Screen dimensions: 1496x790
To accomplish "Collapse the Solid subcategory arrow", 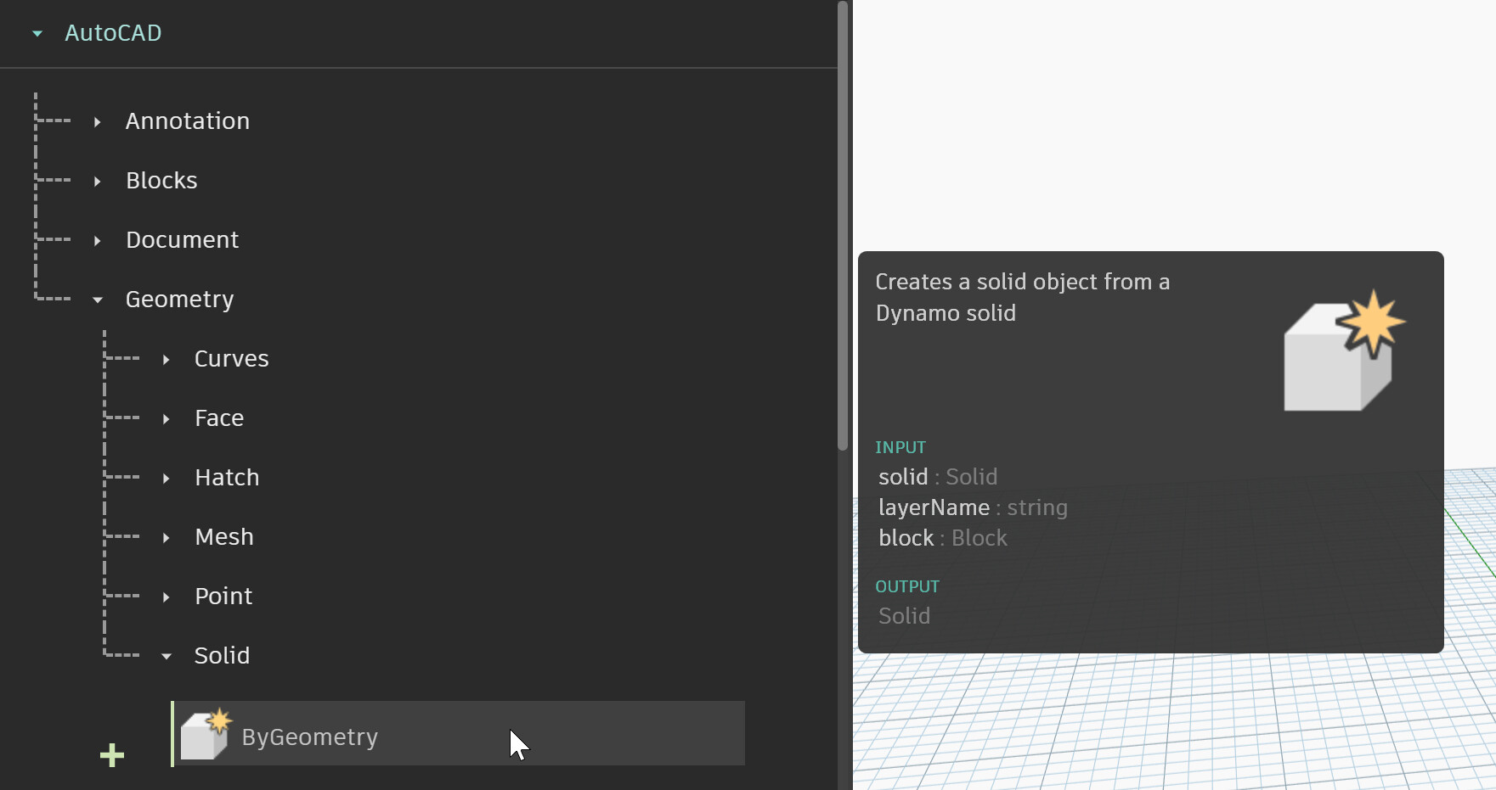I will (167, 657).
